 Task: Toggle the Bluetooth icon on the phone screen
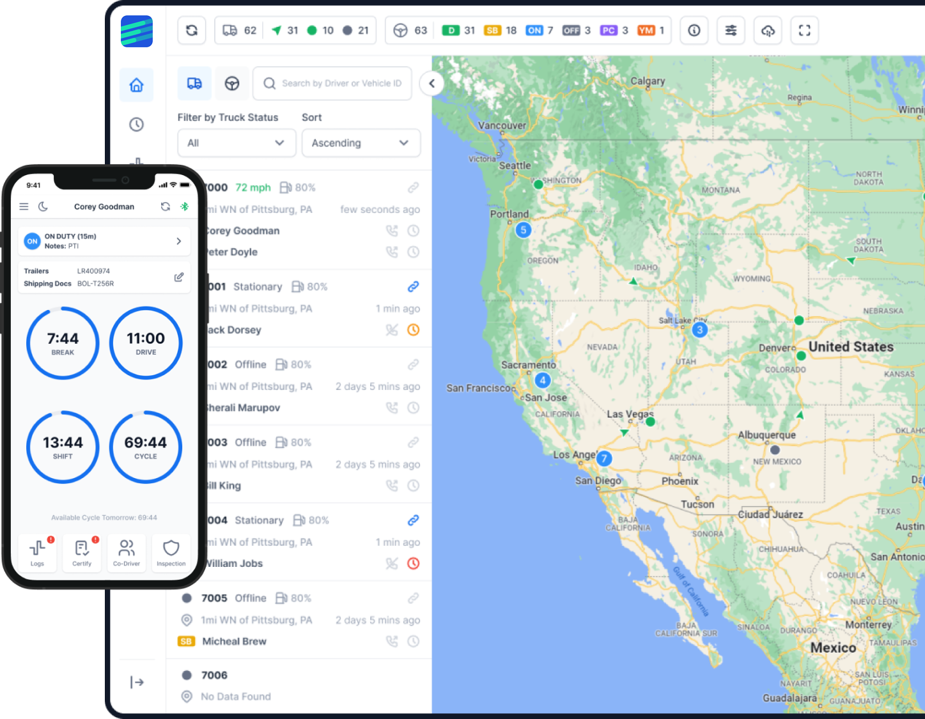click(185, 206)
